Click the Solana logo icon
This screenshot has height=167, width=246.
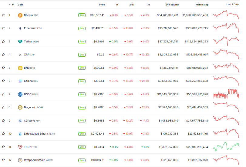coord(20,81)
